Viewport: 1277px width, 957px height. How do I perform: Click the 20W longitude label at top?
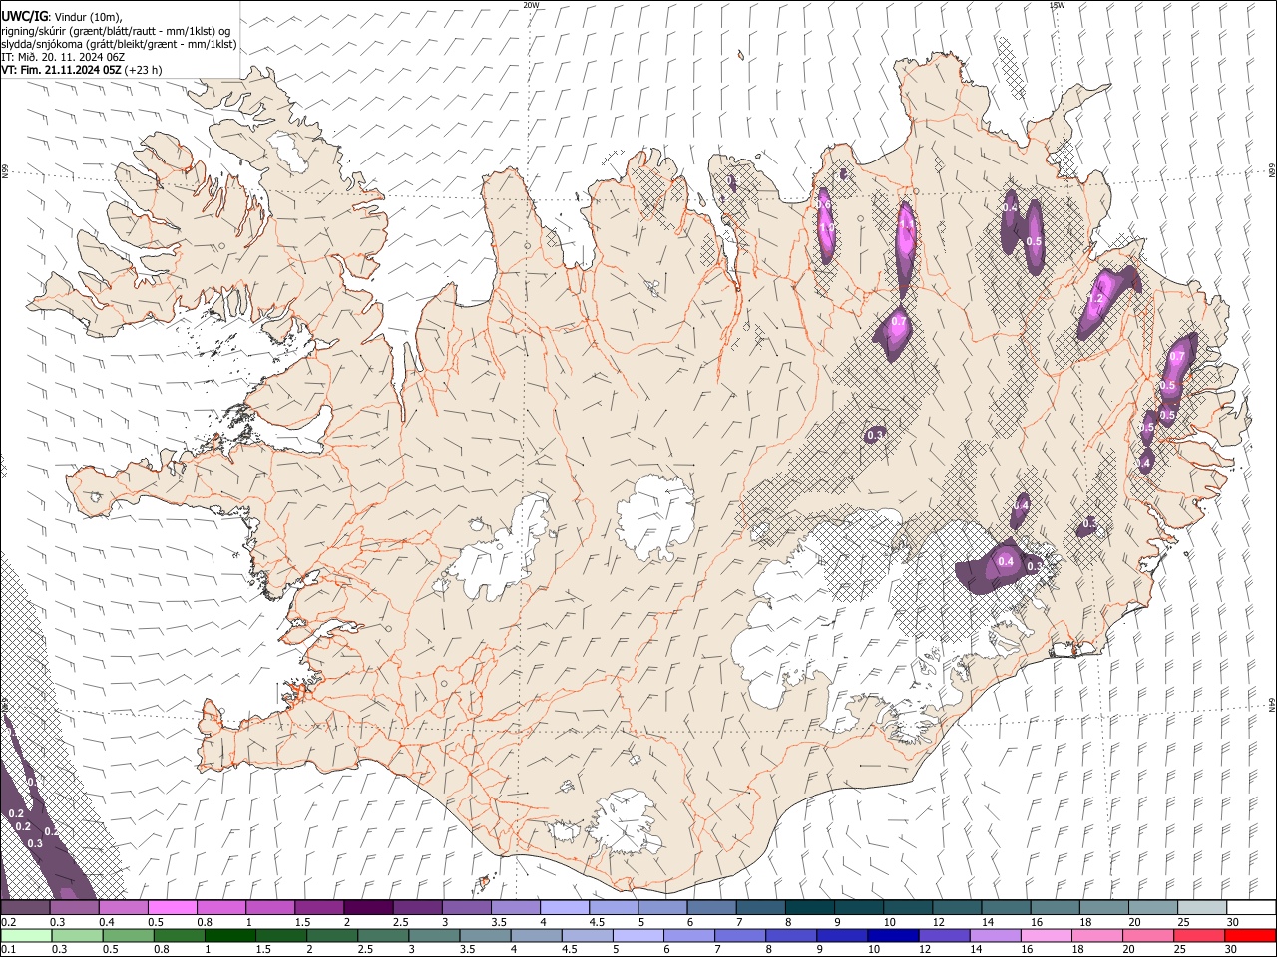(x=531, y=5)
